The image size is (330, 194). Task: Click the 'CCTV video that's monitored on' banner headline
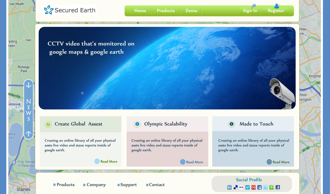(91, 44)
